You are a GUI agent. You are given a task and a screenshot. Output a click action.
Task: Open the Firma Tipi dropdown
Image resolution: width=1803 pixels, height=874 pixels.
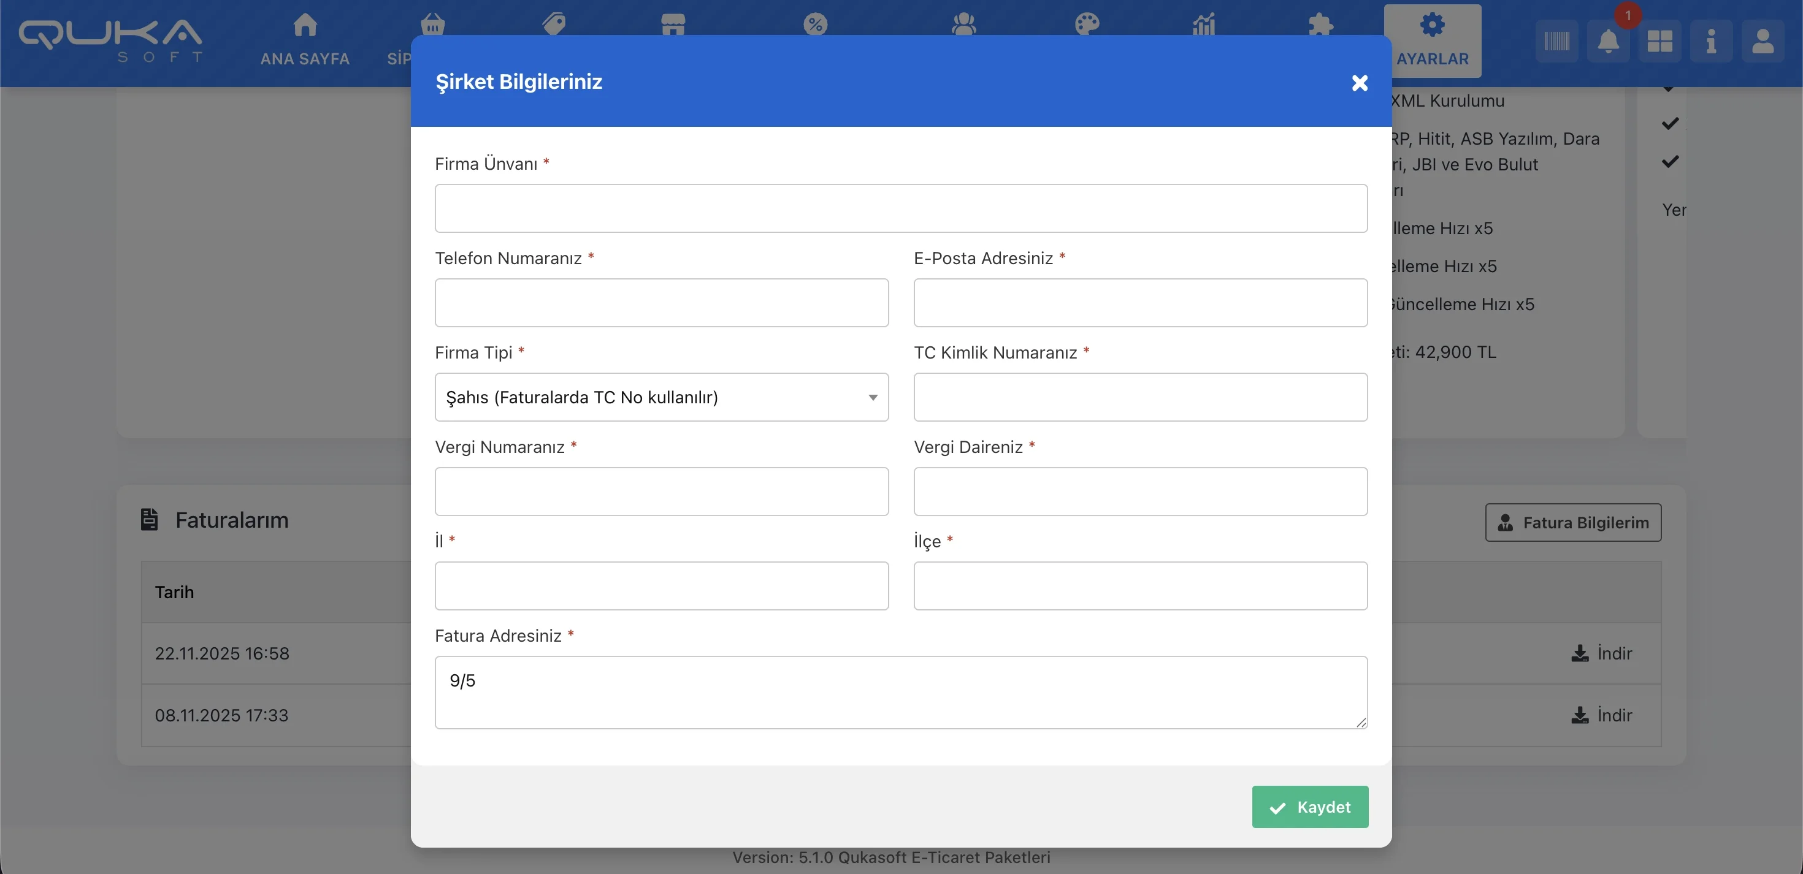pyautogui.click(x=662, y=397)
